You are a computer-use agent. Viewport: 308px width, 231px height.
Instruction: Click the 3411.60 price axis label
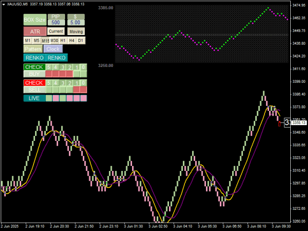coord(299,68)
